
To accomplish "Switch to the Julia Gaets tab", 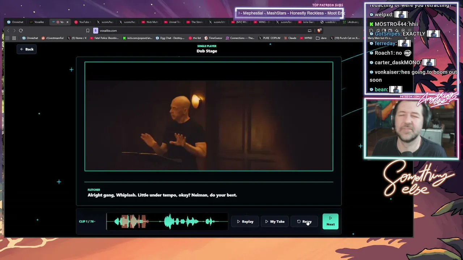I will (x=307, y=22).
